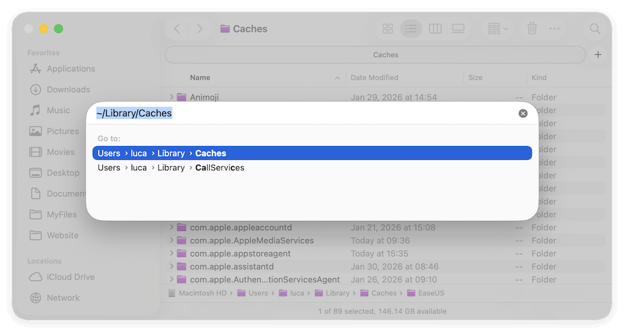Select the Animoji folder row
The image size is (624, 332).
point(385,97)
